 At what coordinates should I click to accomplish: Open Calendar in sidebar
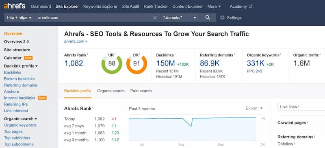point(13,58)
